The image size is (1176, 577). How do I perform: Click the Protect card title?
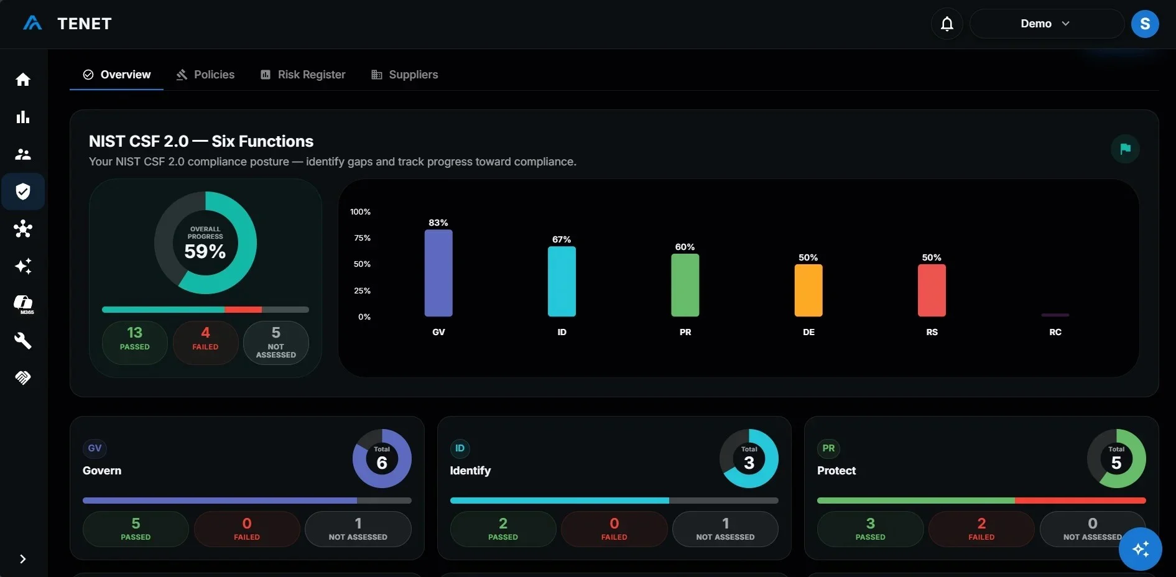[x=836, y=471]
